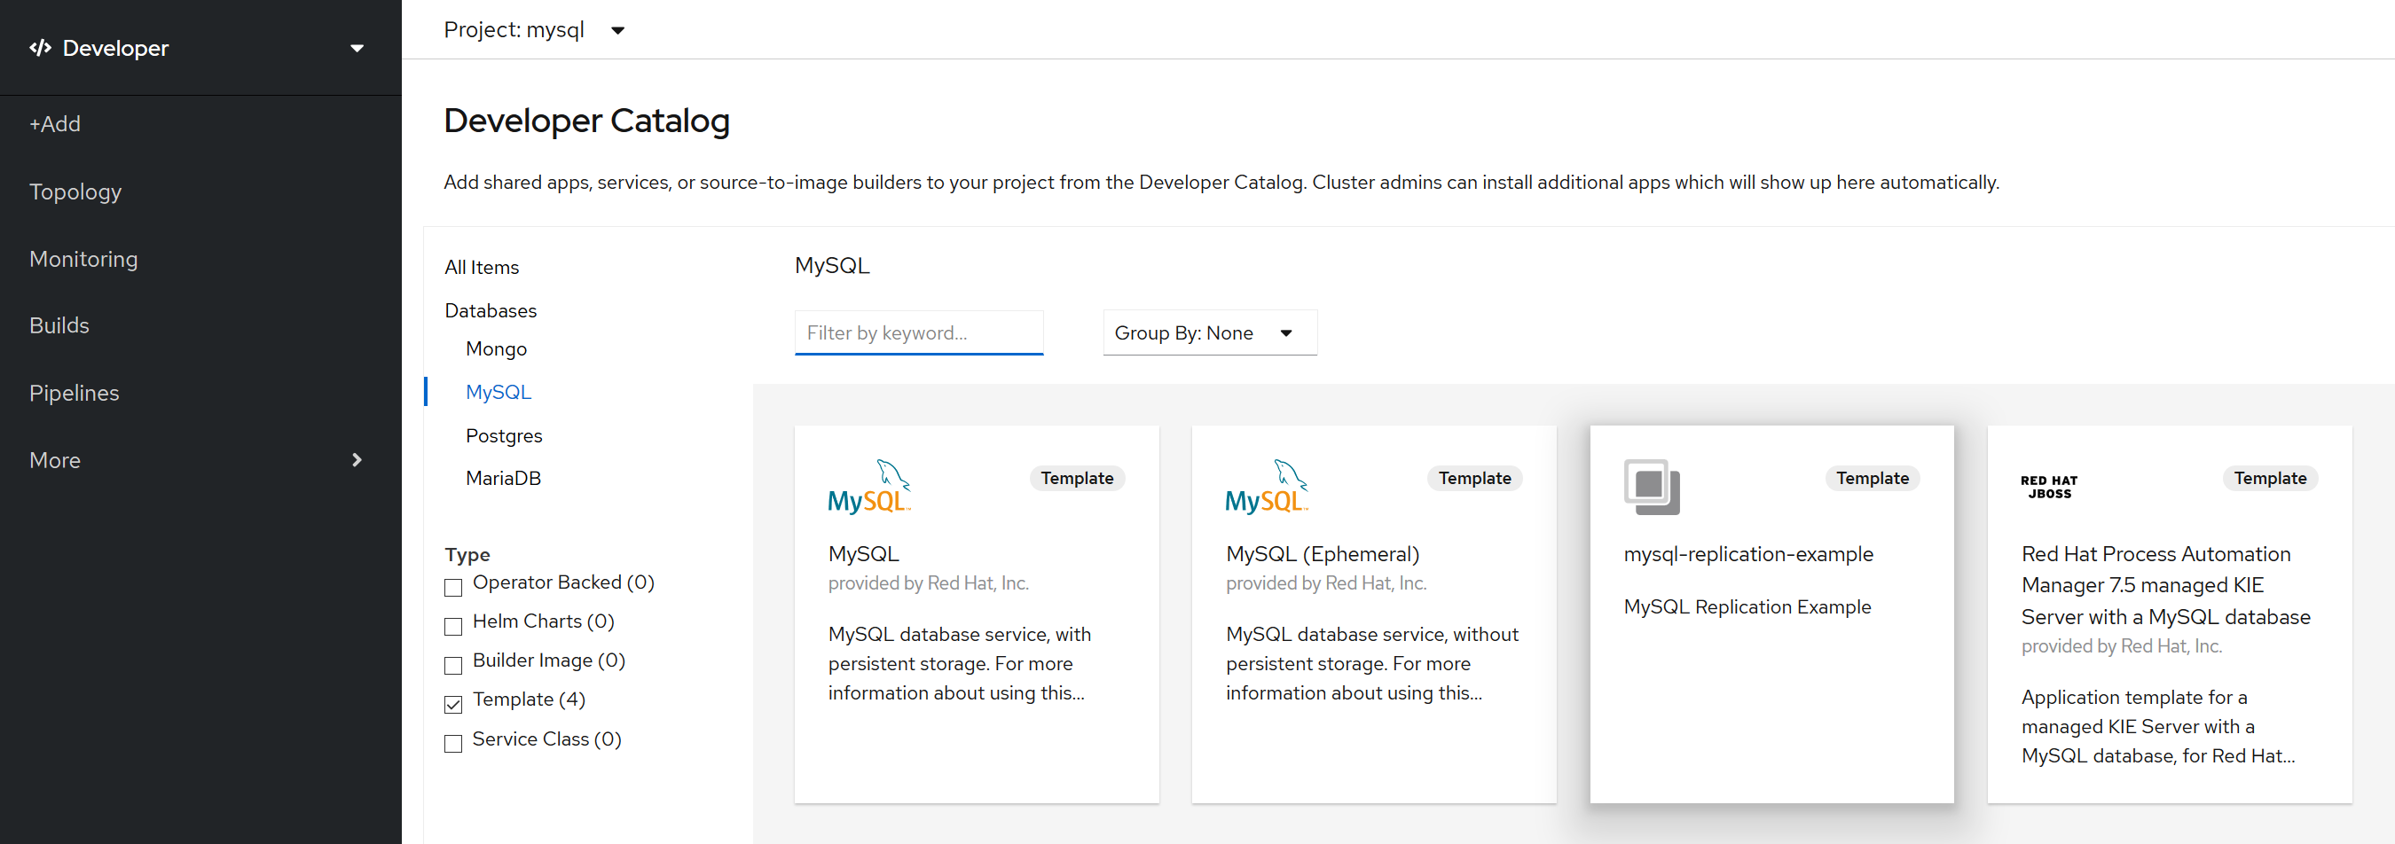Open the Developer perspective switcher caret
This screenshot has height=844, width=2395.
[x=357, y=49]
